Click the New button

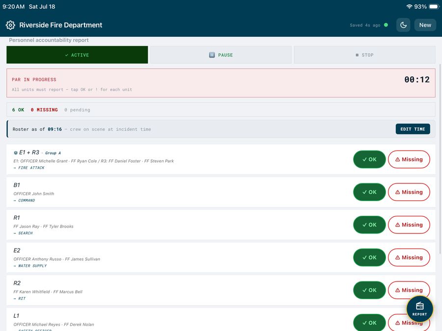click(425, 25)
